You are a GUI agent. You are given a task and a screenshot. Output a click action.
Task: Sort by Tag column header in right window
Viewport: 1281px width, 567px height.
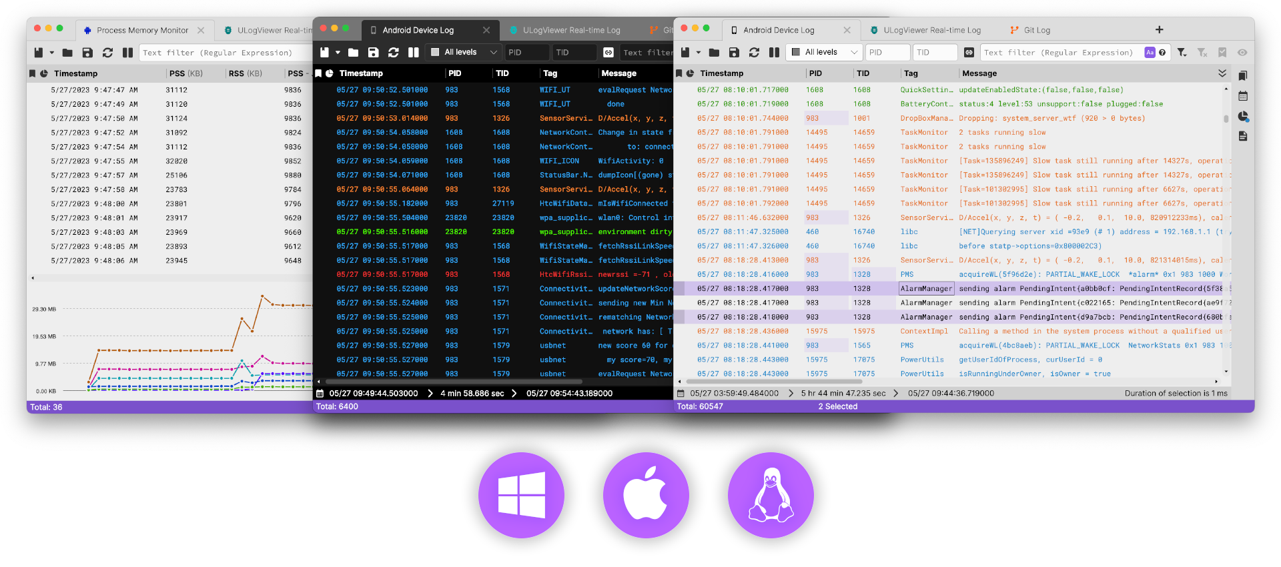click(x=911, y=73)
